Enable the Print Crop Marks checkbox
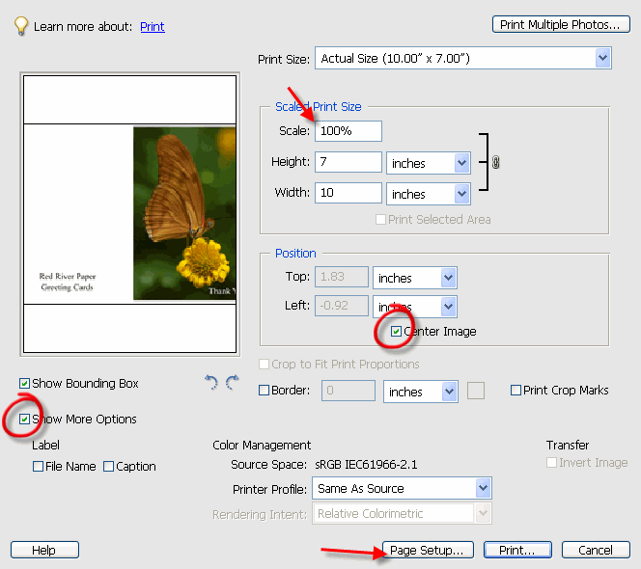641x569 pixels. click(516, 391)
